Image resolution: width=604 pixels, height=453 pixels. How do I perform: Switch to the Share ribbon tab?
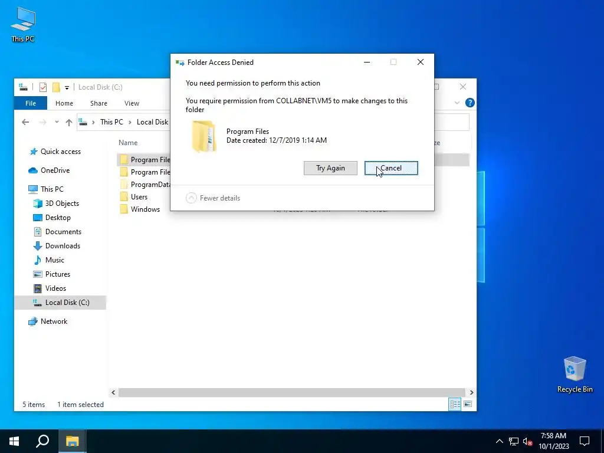[99, 103]
